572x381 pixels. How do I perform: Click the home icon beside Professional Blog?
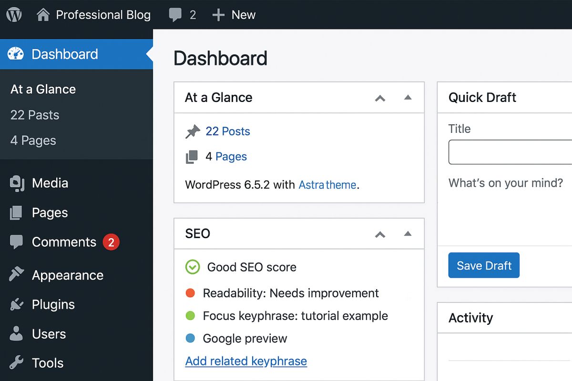pos(43,15)
